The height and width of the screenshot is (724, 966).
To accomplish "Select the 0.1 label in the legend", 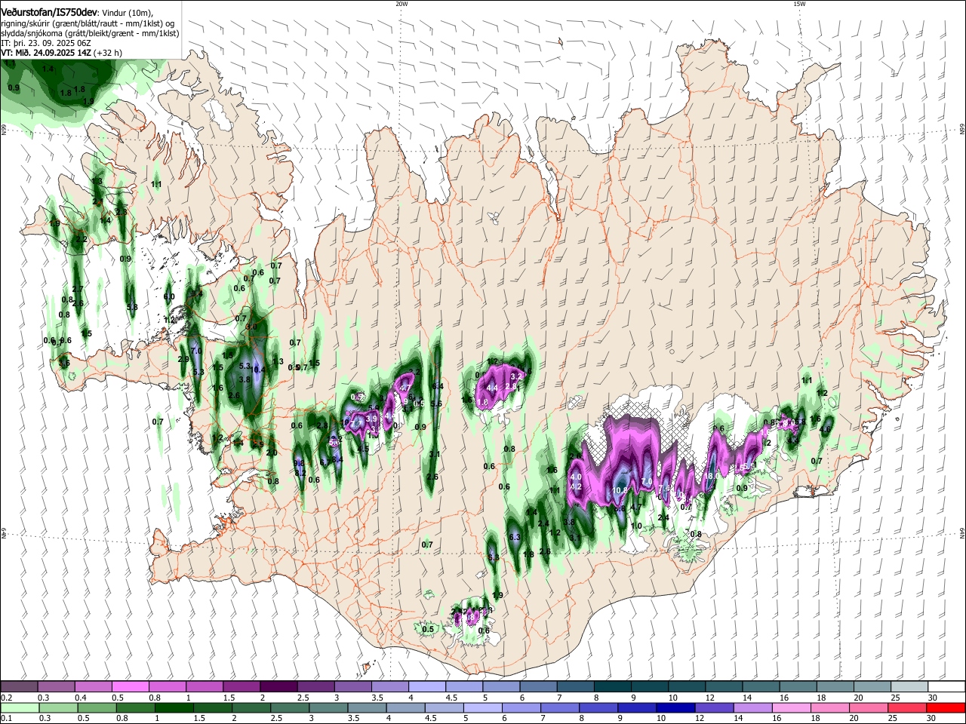I will coord(6,719).
